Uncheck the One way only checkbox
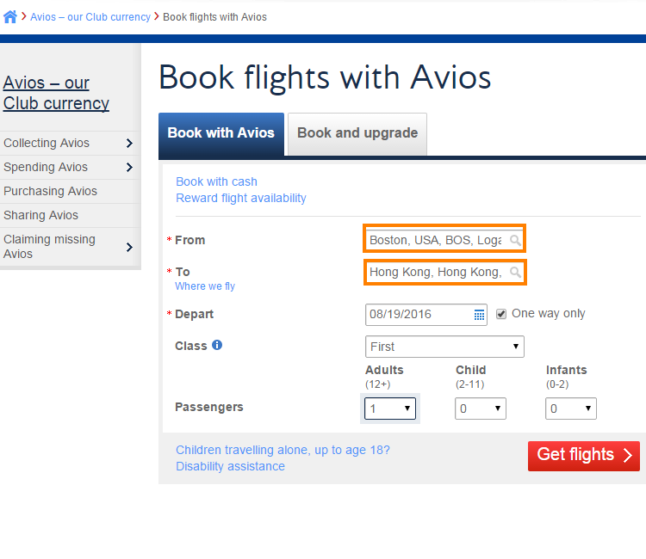This screenshot has width=646, height=559. tap(501, 314)
